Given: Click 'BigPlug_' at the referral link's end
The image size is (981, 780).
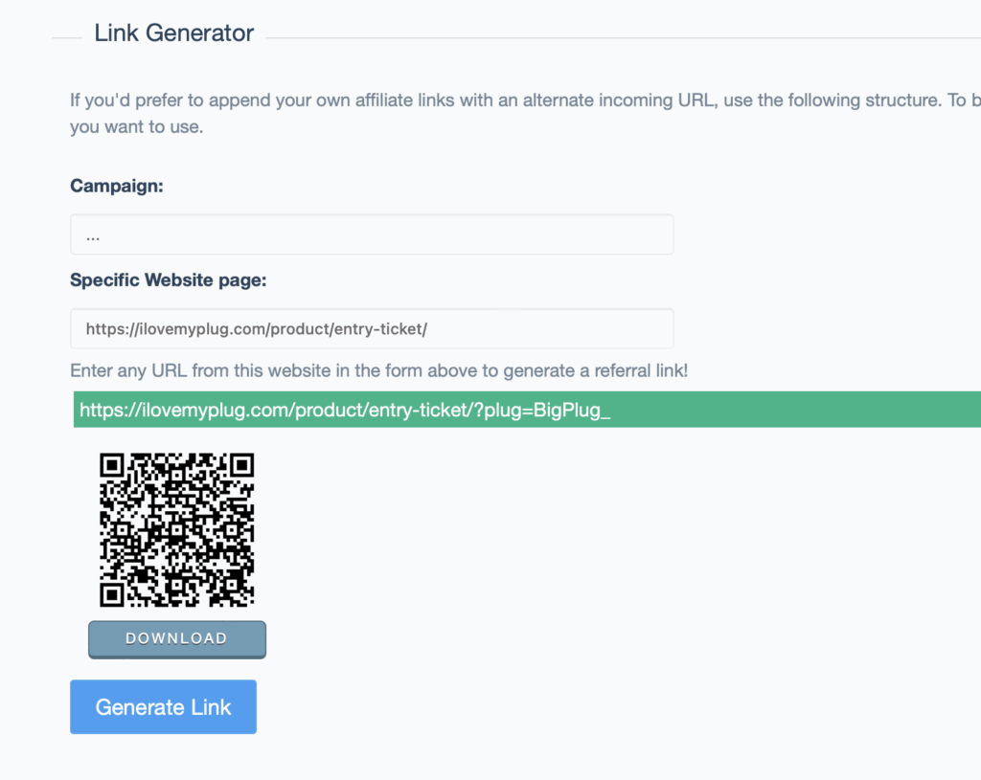Looking at the screenshot, I should [x=572, y=410].
